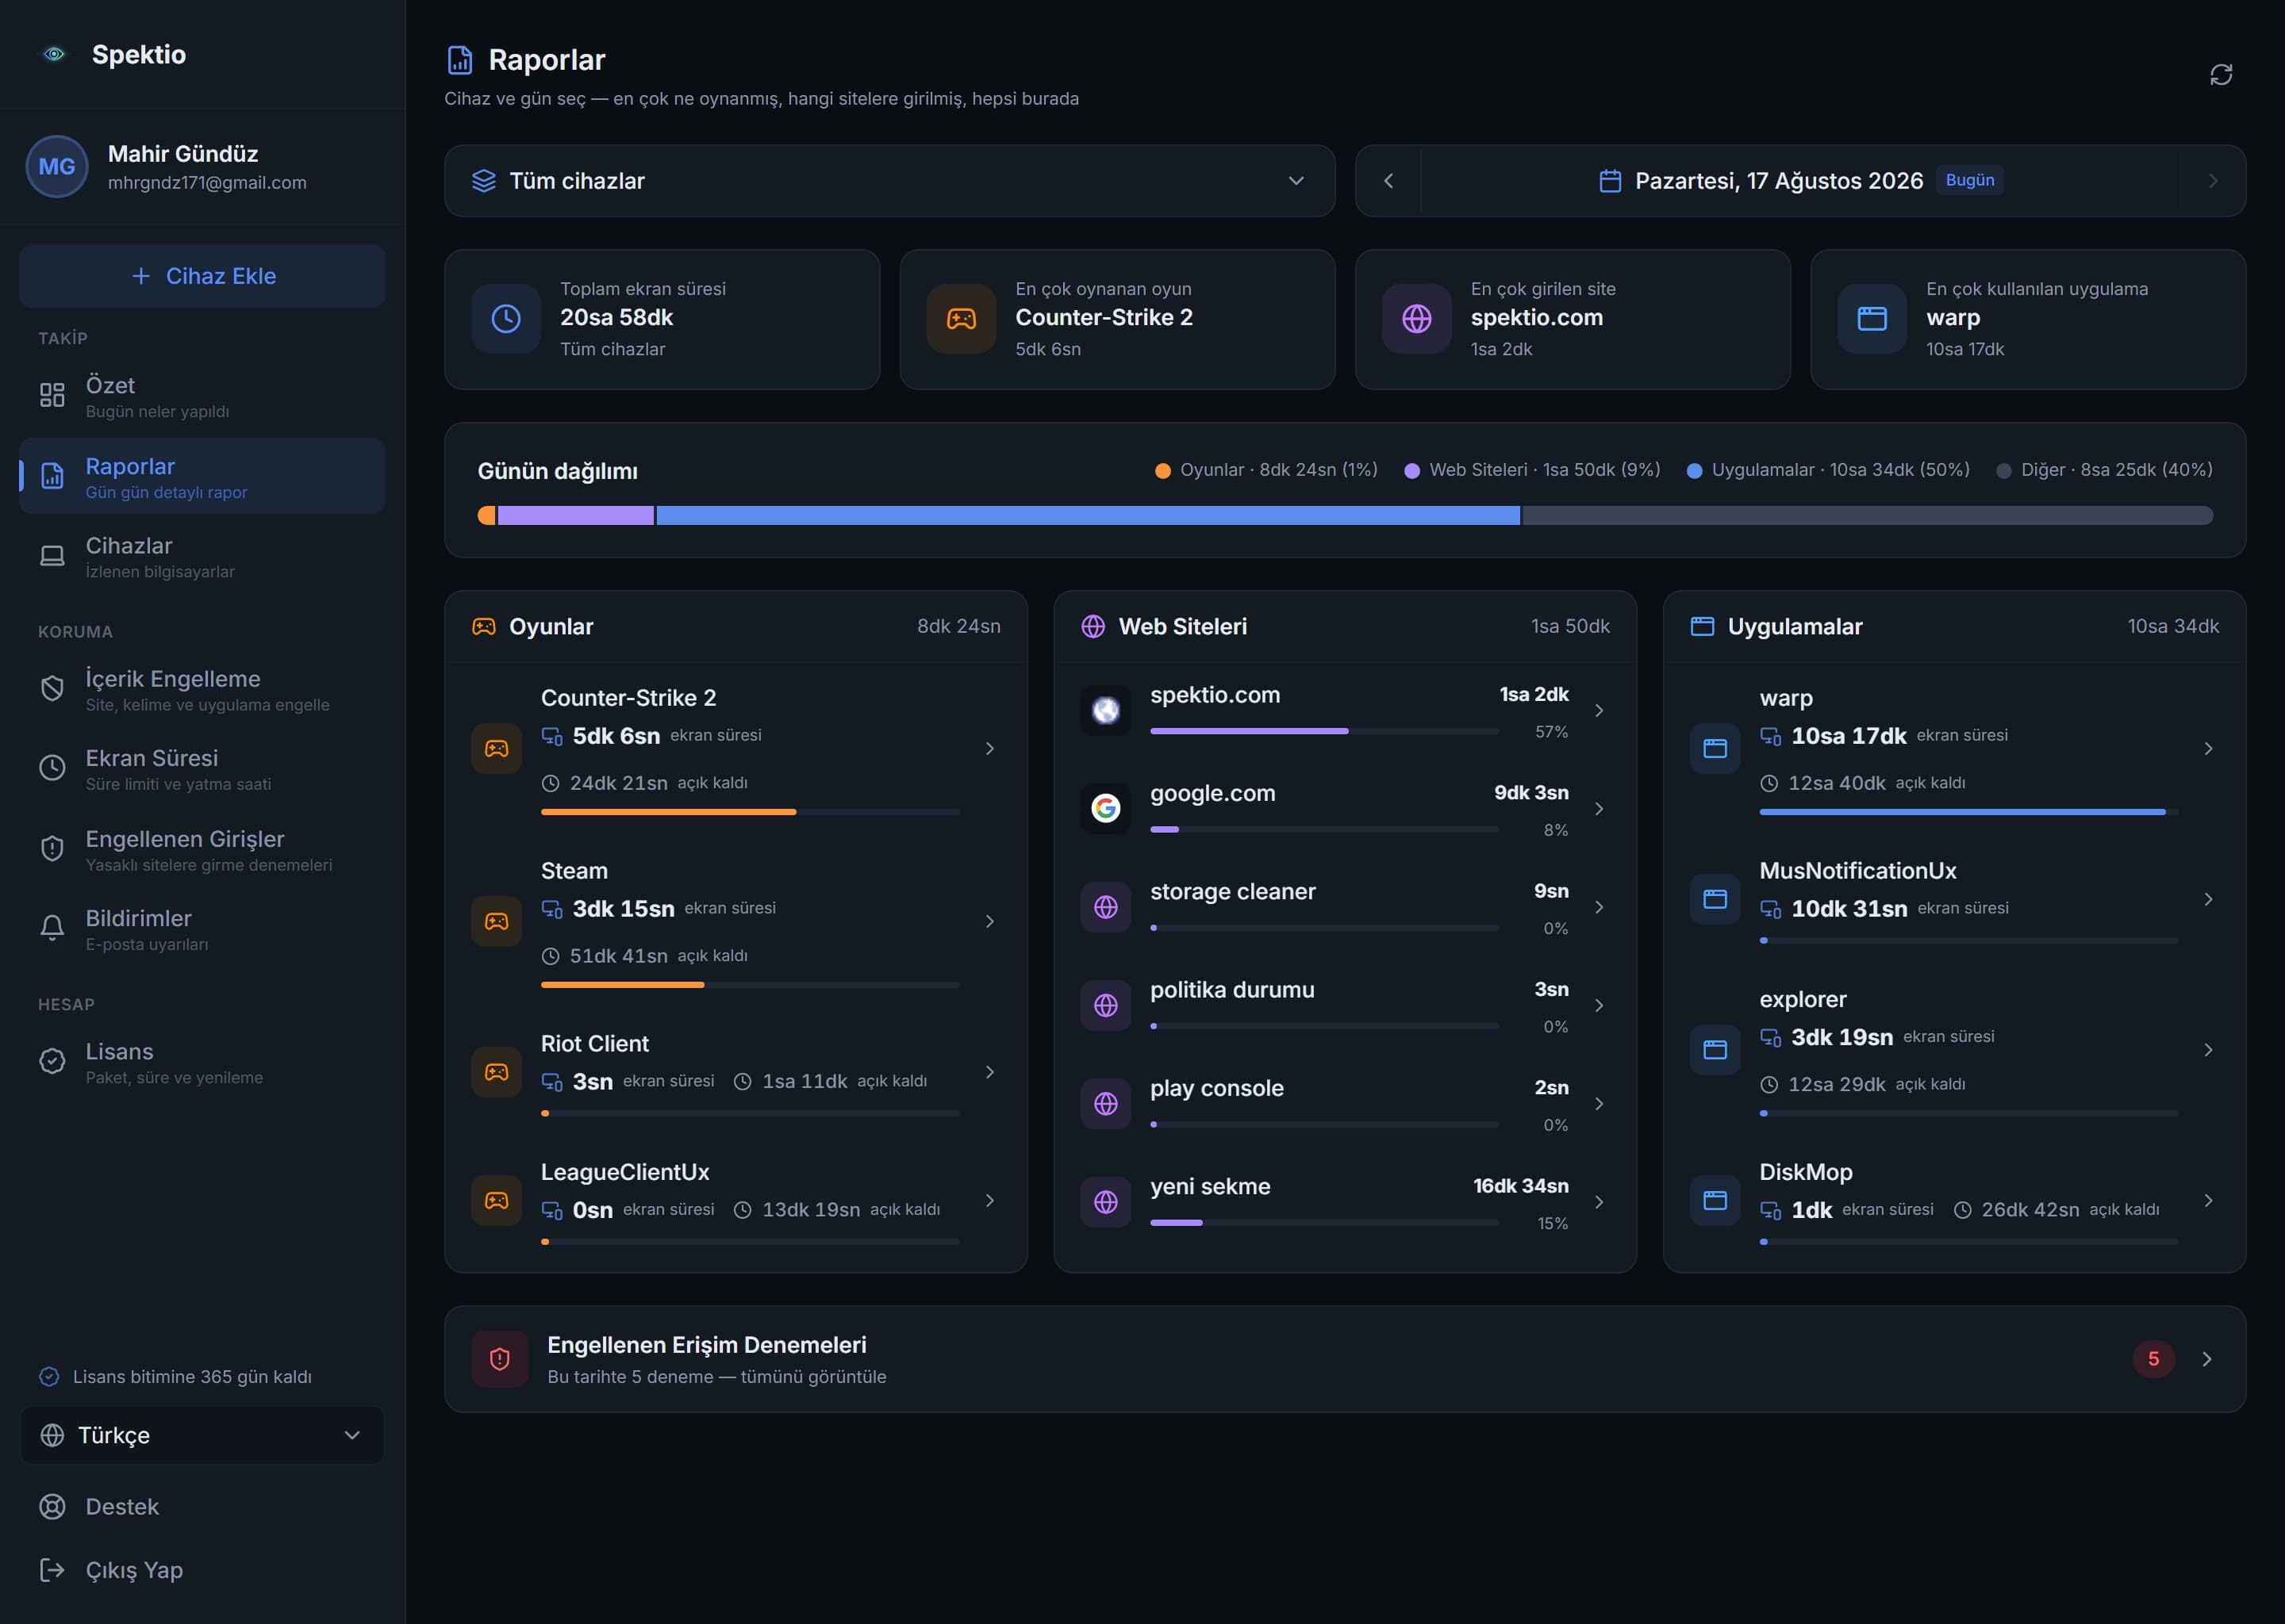Image resolution: width=2285 pixels, height=1624 pixels.
Task: Click the gray Diğer segment of distribution bar
Action: point(1868,515)
